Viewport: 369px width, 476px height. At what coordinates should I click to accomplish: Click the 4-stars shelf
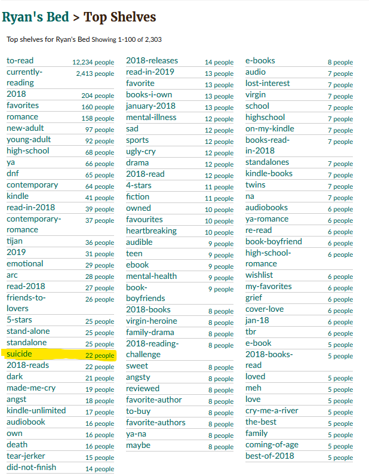click(x=139, y=186)
